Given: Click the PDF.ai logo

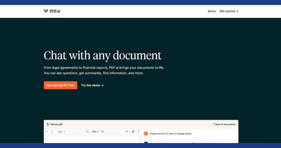Looking at the screenshot, I should [52, 11].
